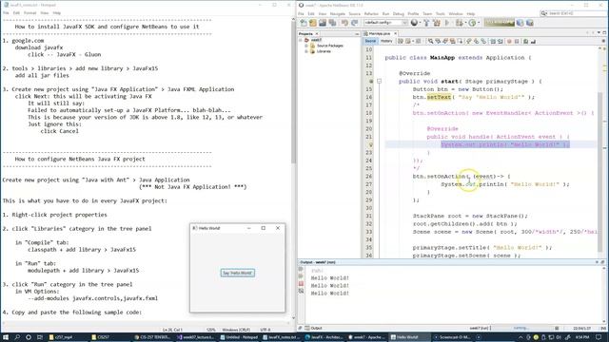Image resolution: width=609 pixels, height=342 pixels.
Task: Click the Output tab at bottom of NetBeans
Action: tap(313, 328)
